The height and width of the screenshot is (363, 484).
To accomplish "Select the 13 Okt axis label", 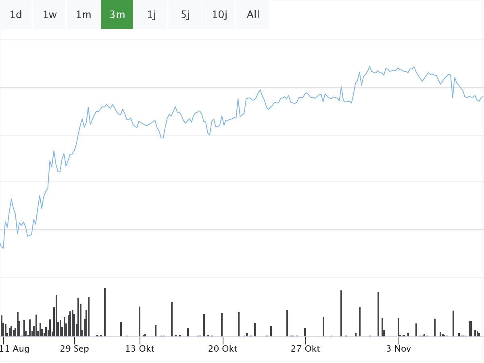I will [x=140, y=348].
